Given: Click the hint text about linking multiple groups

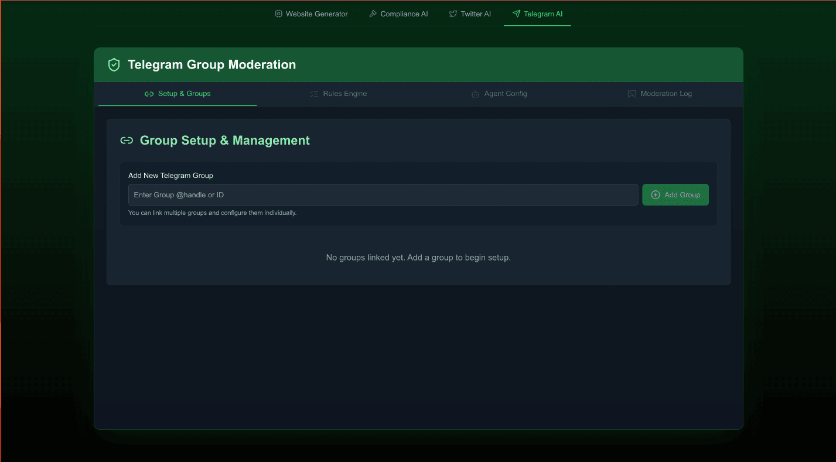Looking at the screenshot, I should tap(213, 213).
